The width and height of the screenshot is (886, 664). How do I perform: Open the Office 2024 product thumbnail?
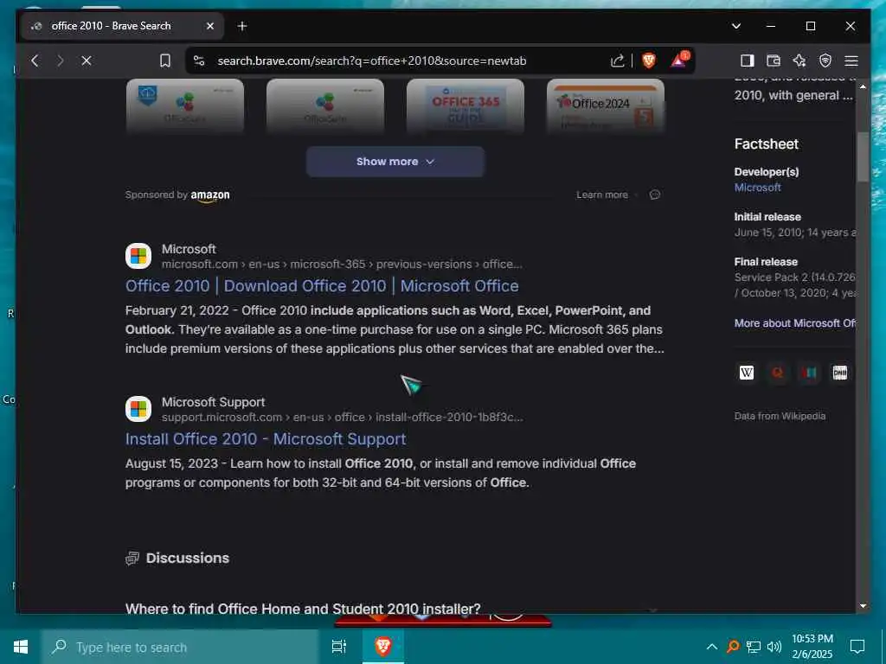[x=605, y=106]
